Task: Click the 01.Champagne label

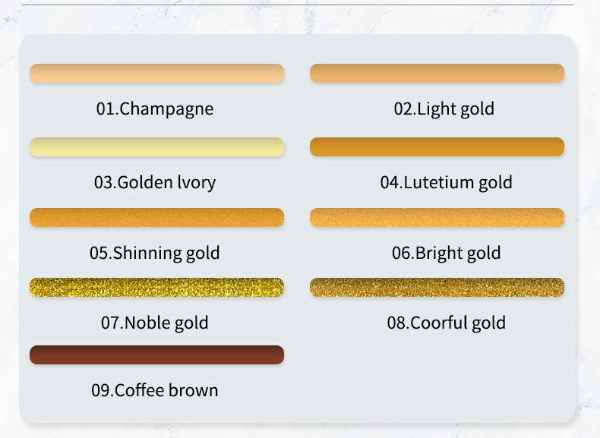Action: [155, 109]
